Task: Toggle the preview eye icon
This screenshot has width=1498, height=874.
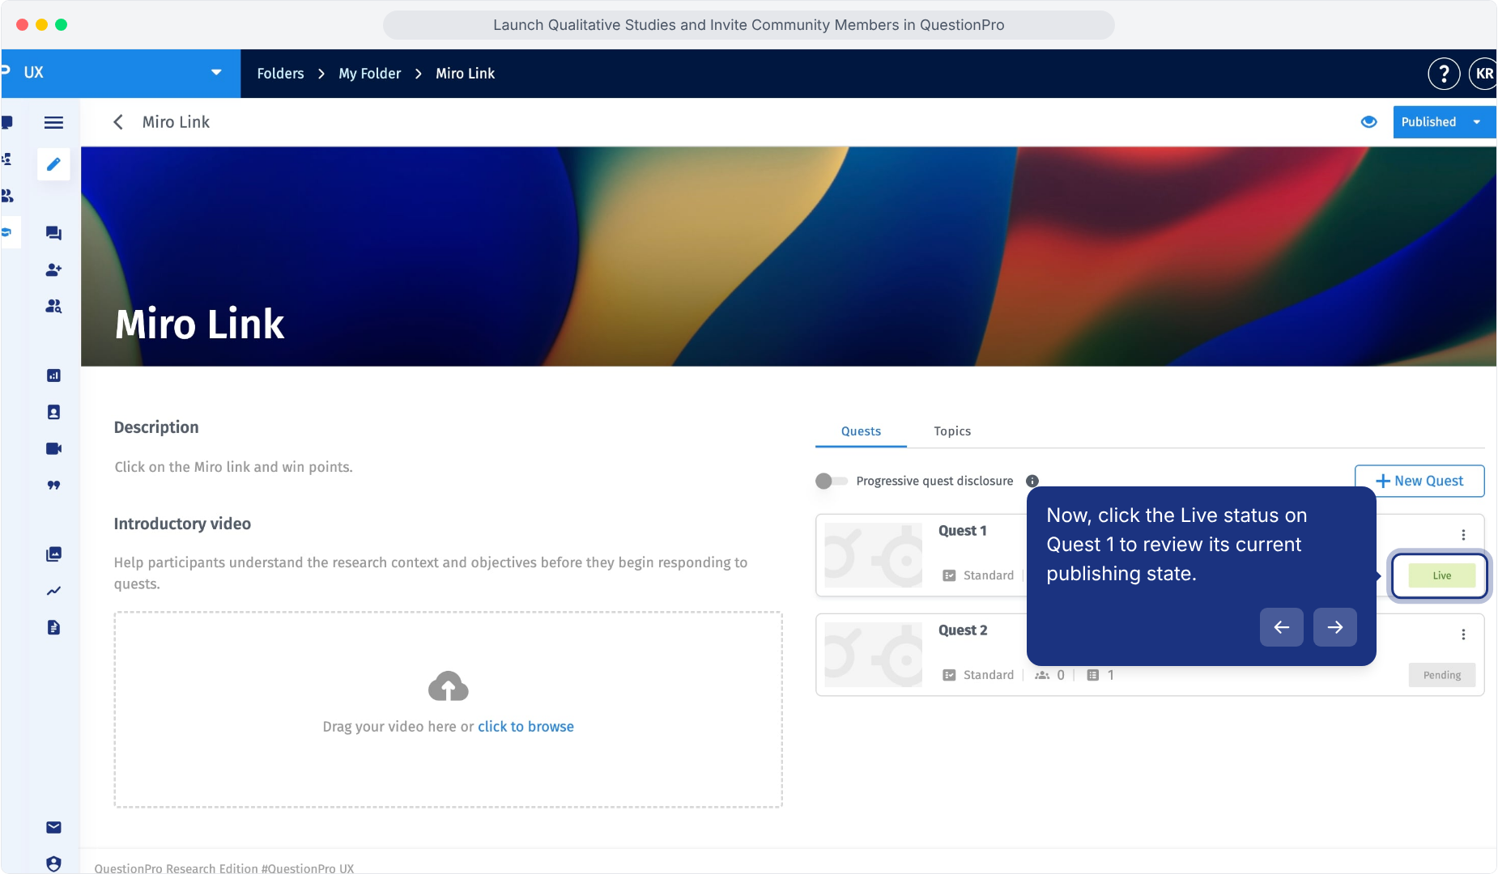Action: [x=1369, y=122]
